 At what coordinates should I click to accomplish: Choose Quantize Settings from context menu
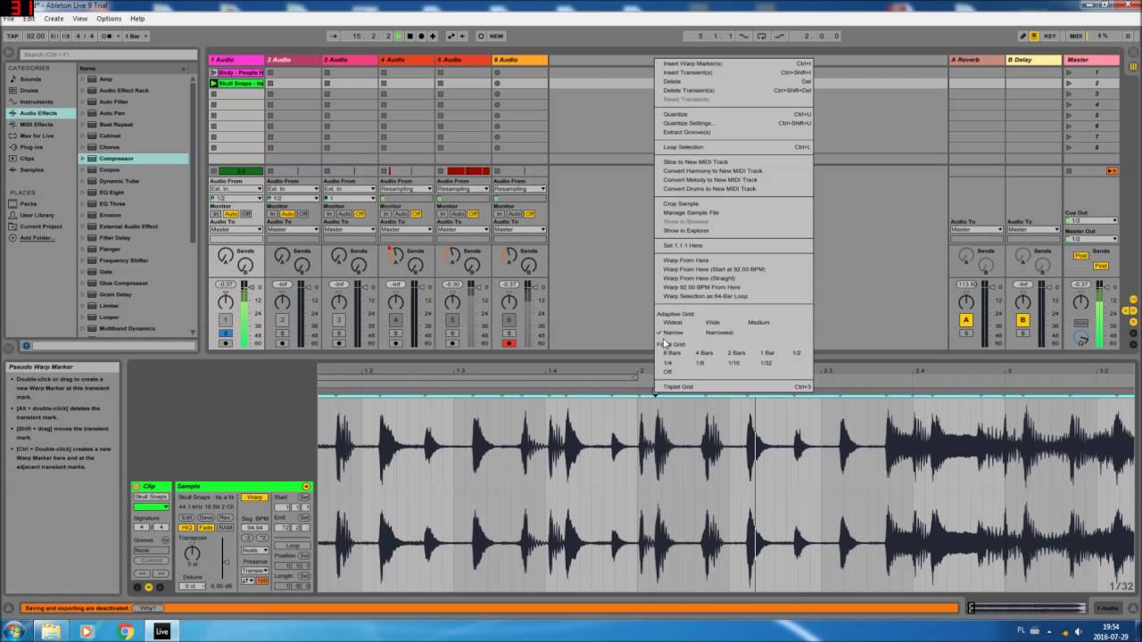688,123
